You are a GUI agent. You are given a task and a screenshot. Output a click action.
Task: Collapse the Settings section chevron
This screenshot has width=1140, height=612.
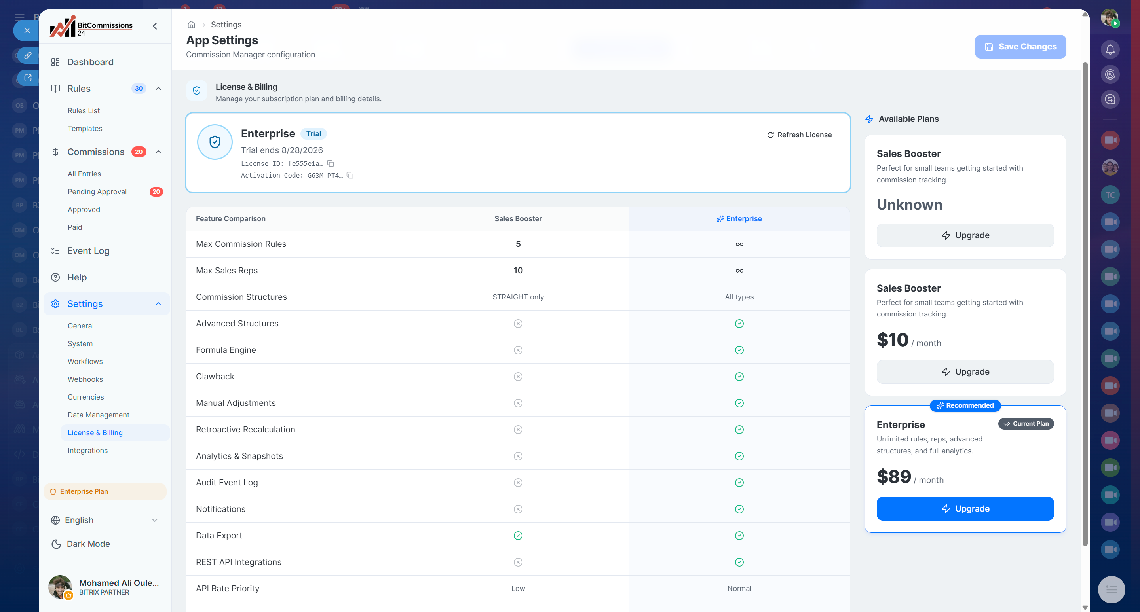click(x=158, y=304)
